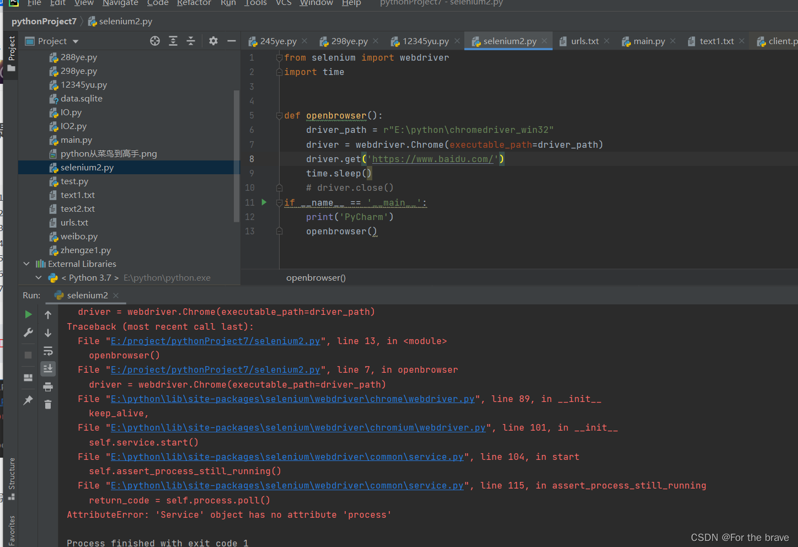The height and width of the screenshot is (547, 798).
Task: Collapse the Python 3.7 interpreter node
Action: coord(39,277)
